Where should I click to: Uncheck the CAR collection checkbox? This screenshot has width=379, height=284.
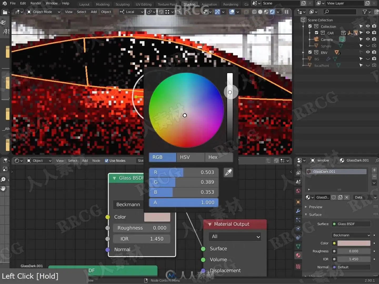pyautogui.click(x=317, y=33)
